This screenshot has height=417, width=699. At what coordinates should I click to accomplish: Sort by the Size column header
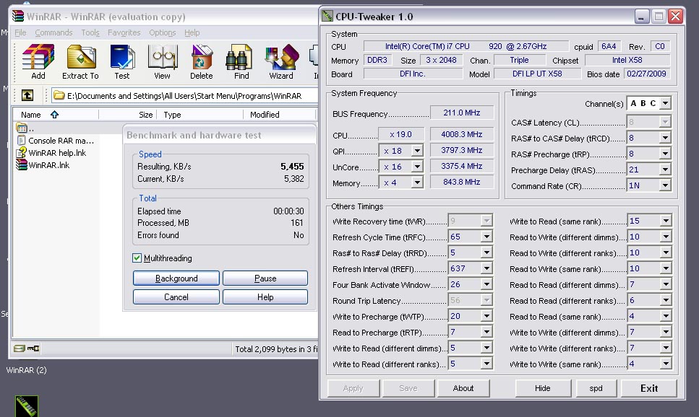[x=127, y=115]
